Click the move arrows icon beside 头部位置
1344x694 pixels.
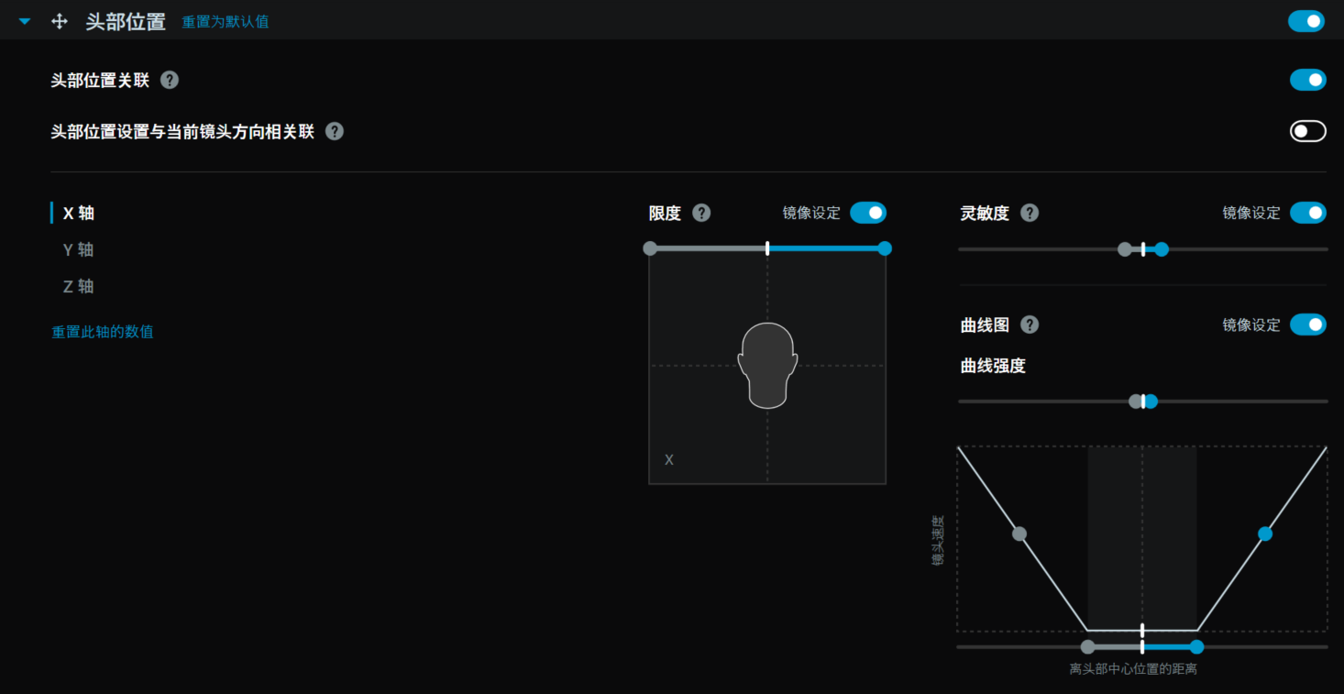[60, 21]
